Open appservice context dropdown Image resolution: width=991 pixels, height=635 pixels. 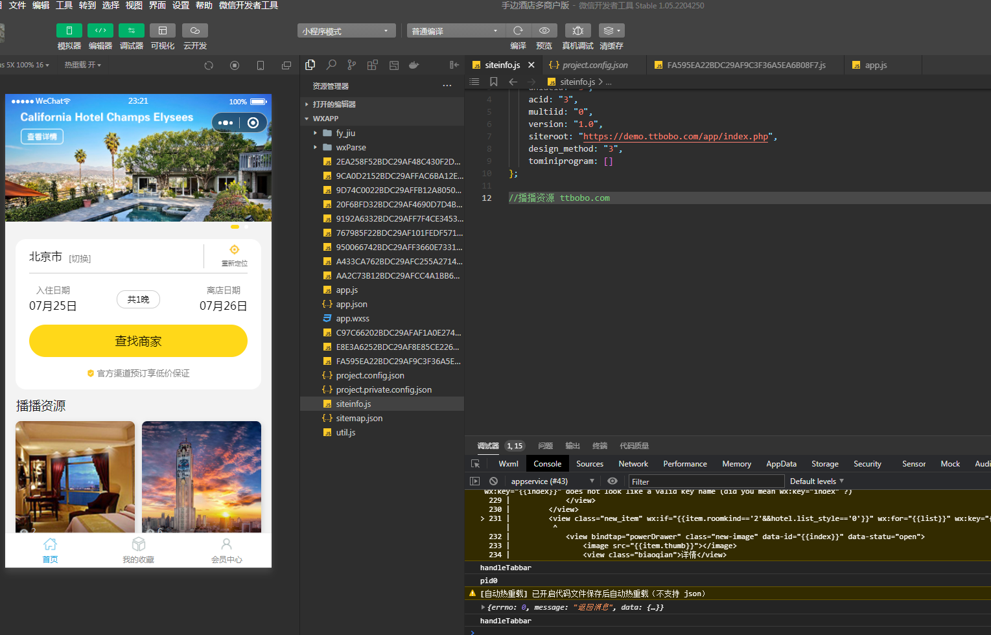(552, 481)
